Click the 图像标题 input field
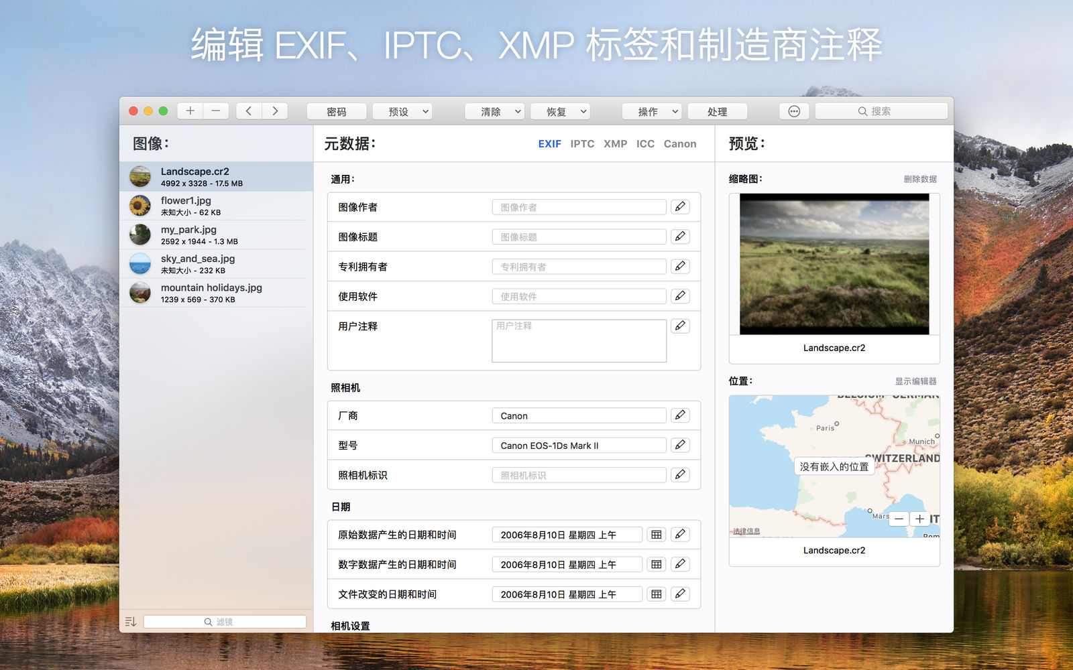The height and width of the screenshot is (670, 1073). pyautogui.click(x=579, y=237)
